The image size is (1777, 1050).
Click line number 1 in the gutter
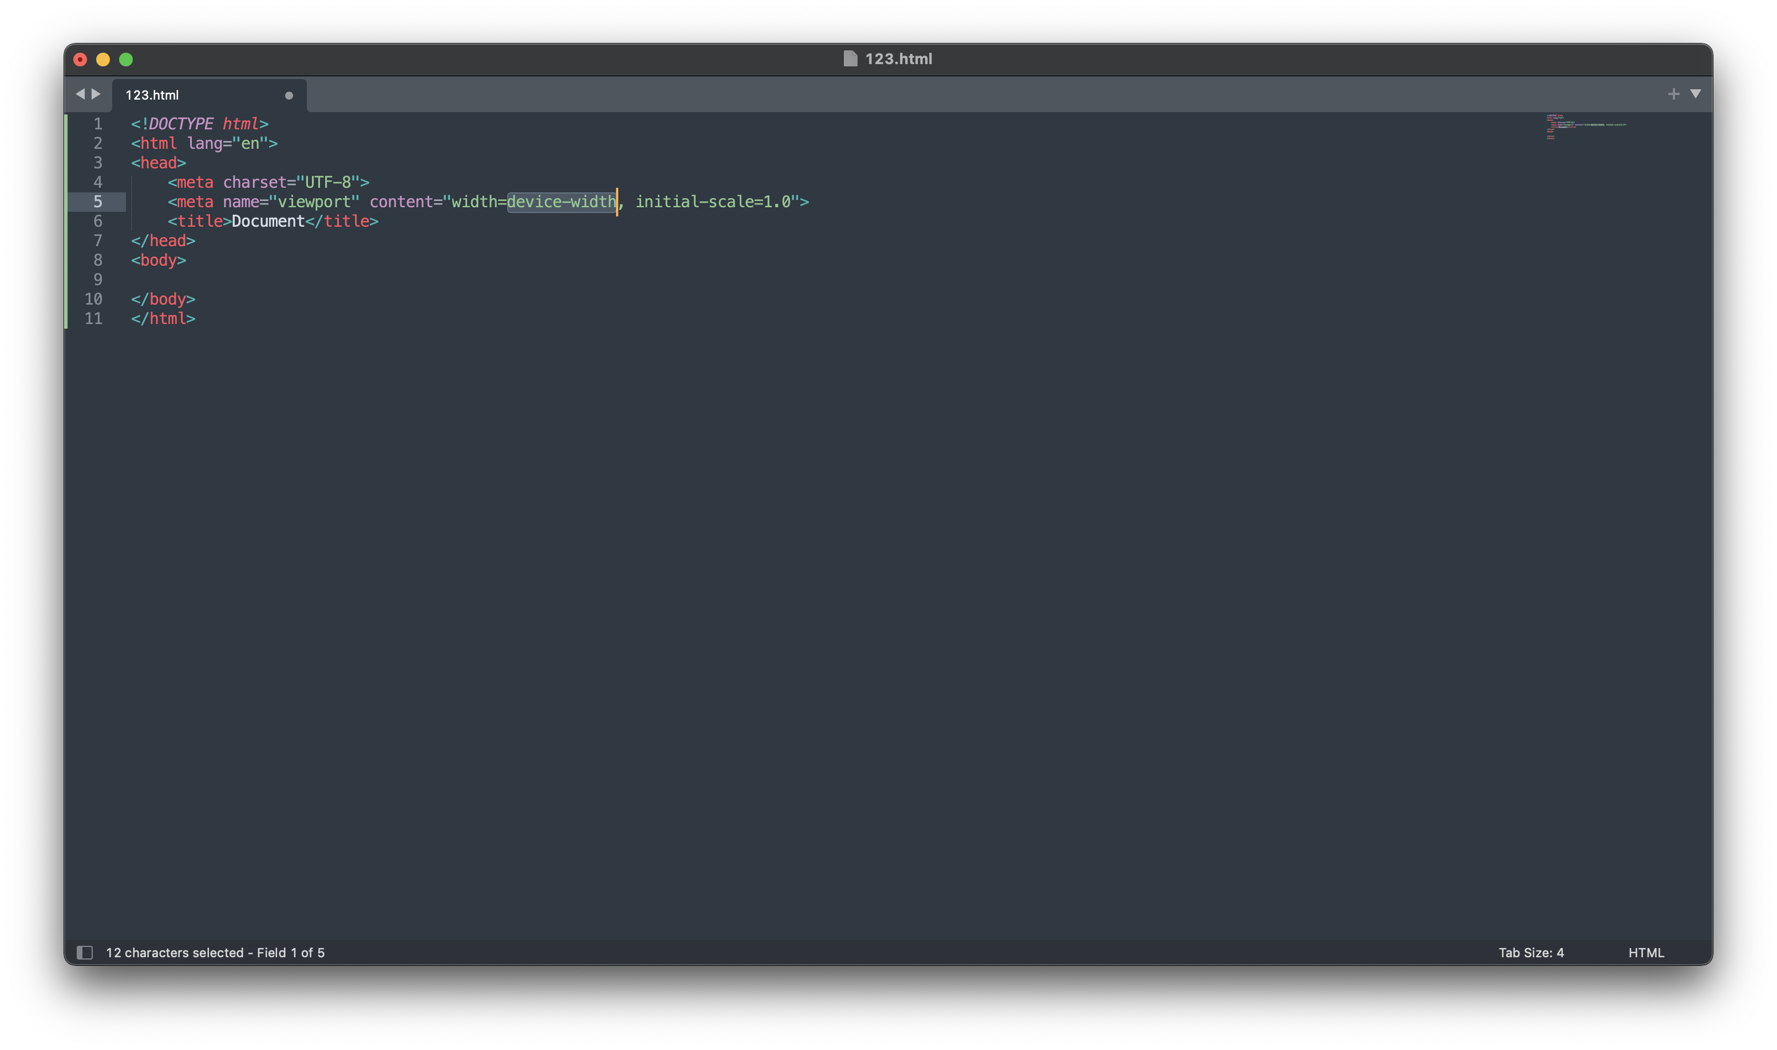(x=98, y=124)
